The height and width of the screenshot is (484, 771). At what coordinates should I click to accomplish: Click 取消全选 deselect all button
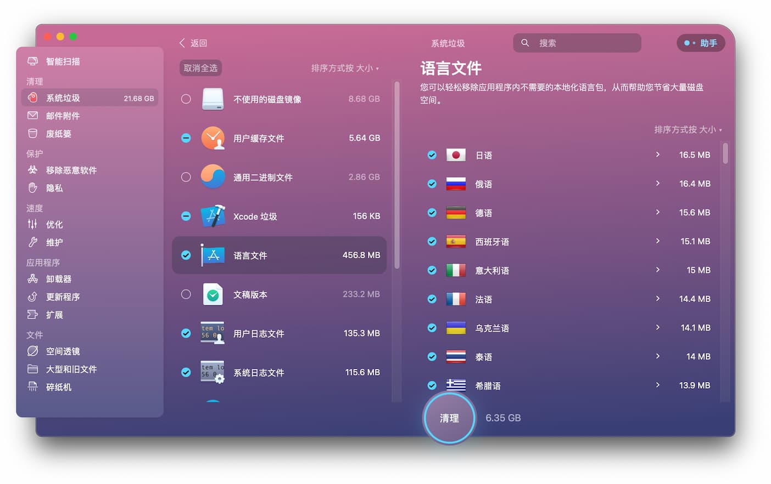pos(200,68)
